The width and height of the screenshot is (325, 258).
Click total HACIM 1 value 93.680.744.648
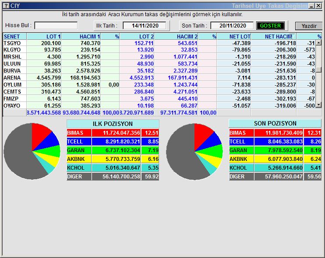click(81, 112)
